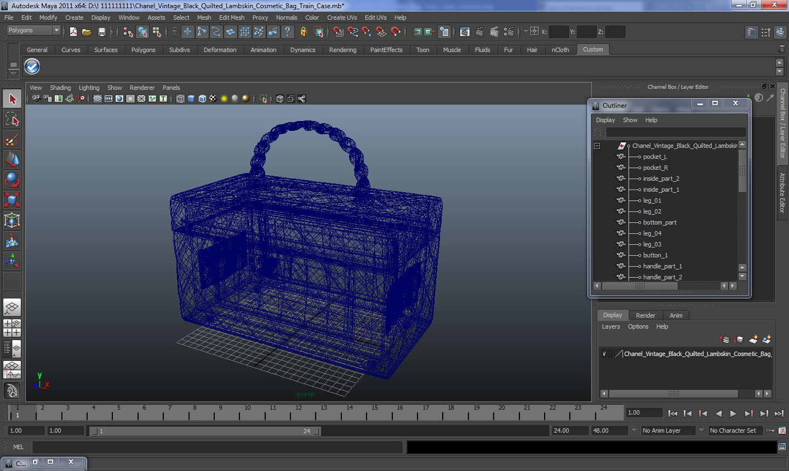Pick the Move tool cone icon

point(12,159)
